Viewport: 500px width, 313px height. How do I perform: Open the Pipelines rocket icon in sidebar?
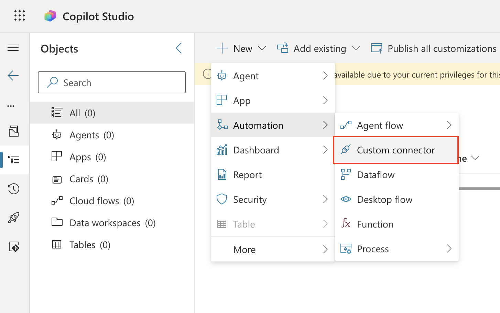coord(14,218)
